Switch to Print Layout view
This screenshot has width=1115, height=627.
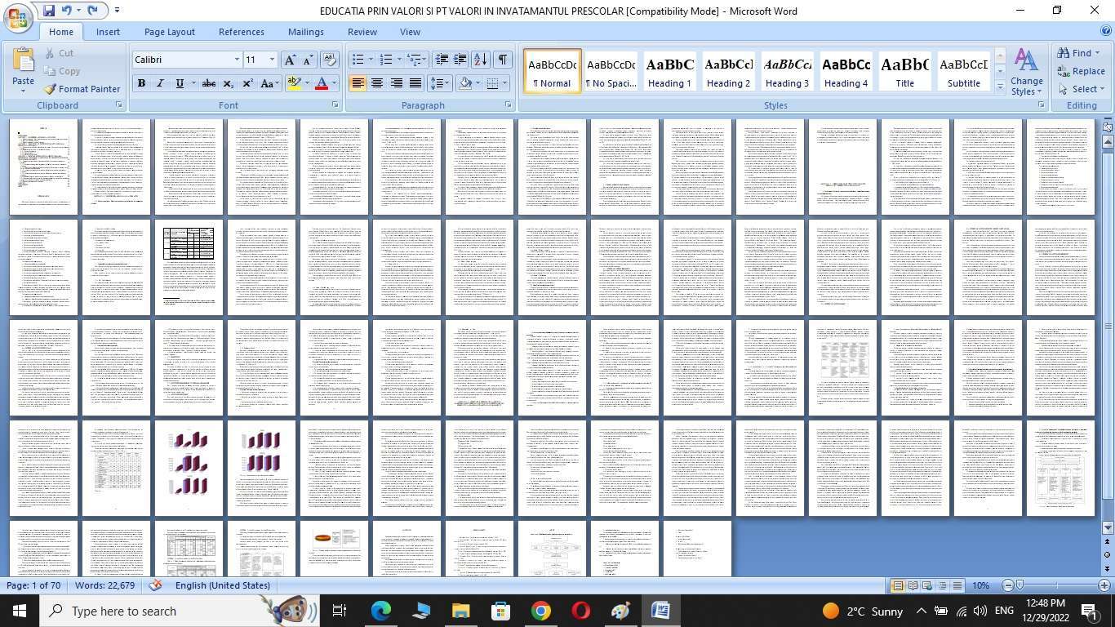898,585
